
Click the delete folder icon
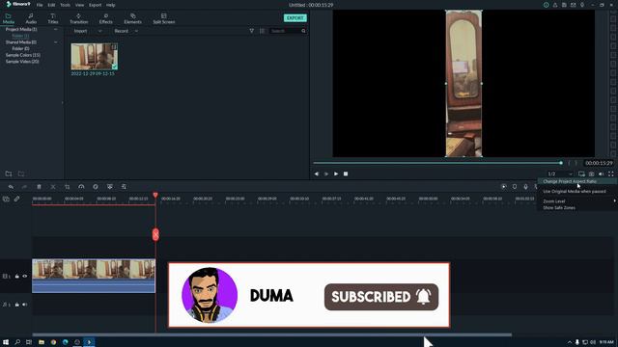pos(21,173)
